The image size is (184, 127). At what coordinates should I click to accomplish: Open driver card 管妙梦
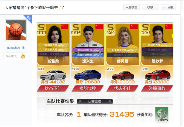(x=157, y=44)
